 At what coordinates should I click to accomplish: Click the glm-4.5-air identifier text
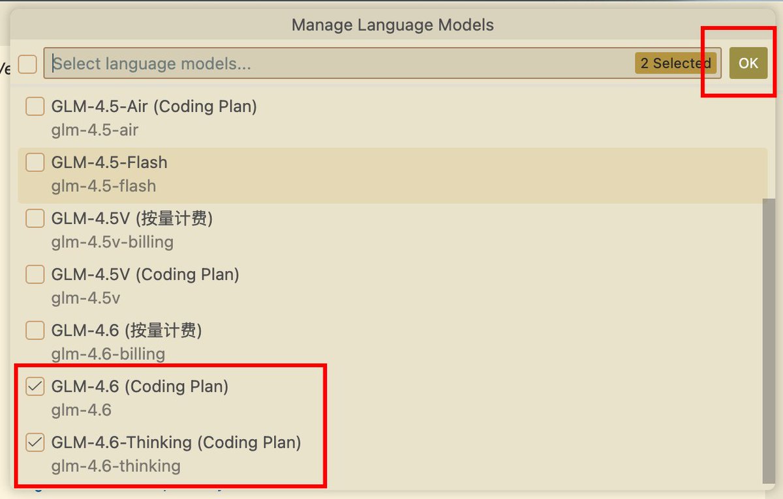tap(95, 130)
